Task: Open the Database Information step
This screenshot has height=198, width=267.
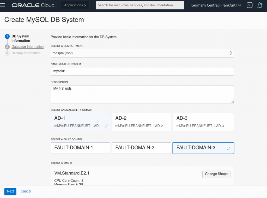Action: click(28, 46)
